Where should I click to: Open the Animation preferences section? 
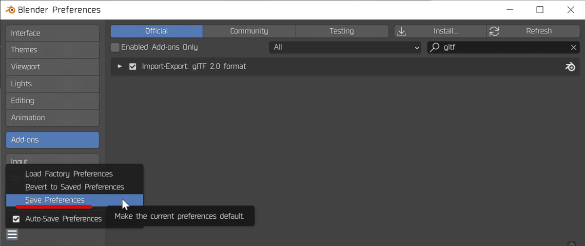[x=53, y=118]
